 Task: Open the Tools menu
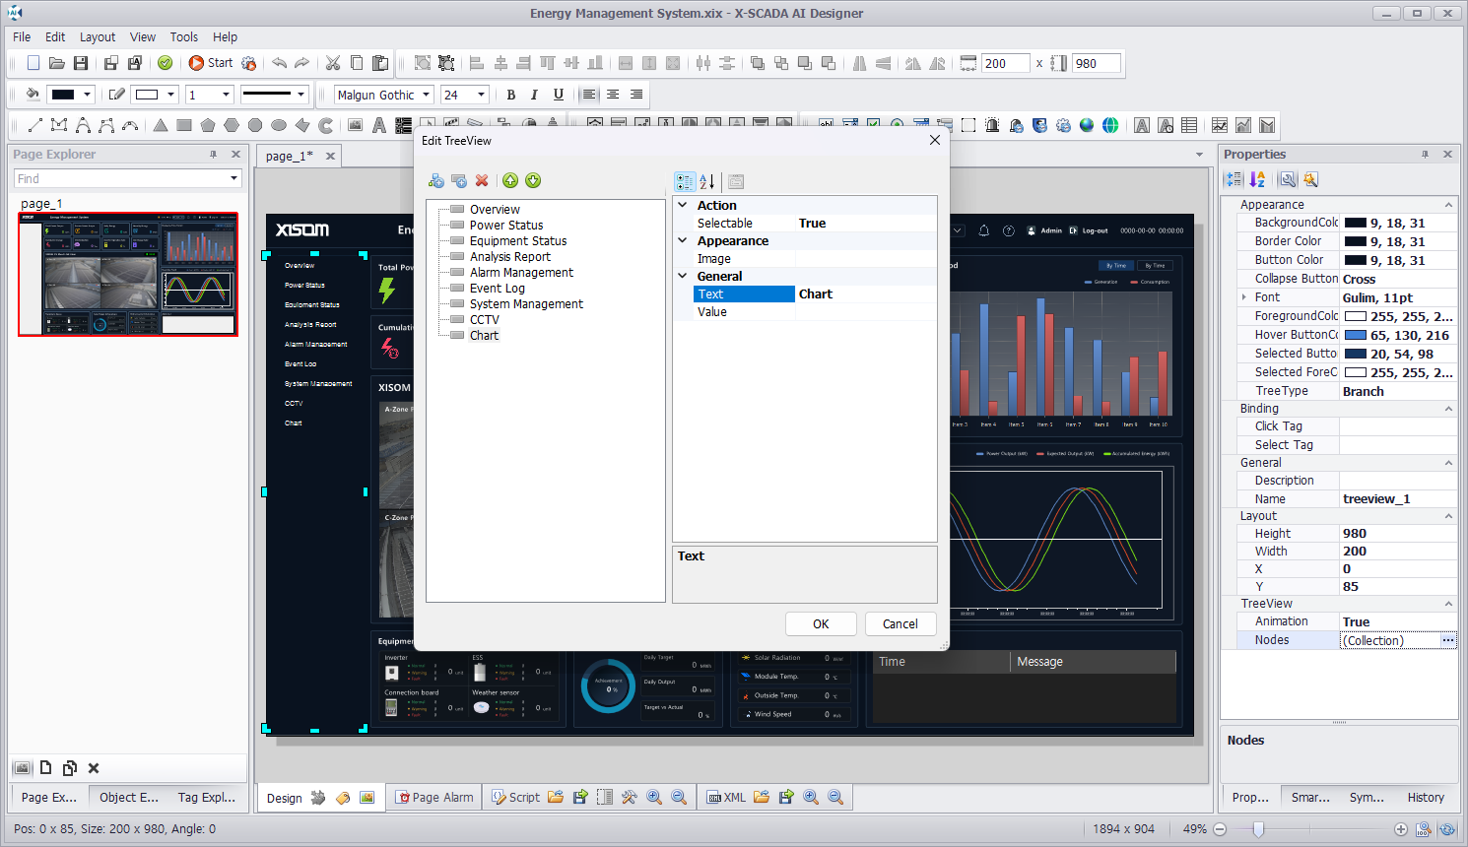coord(184,37)
